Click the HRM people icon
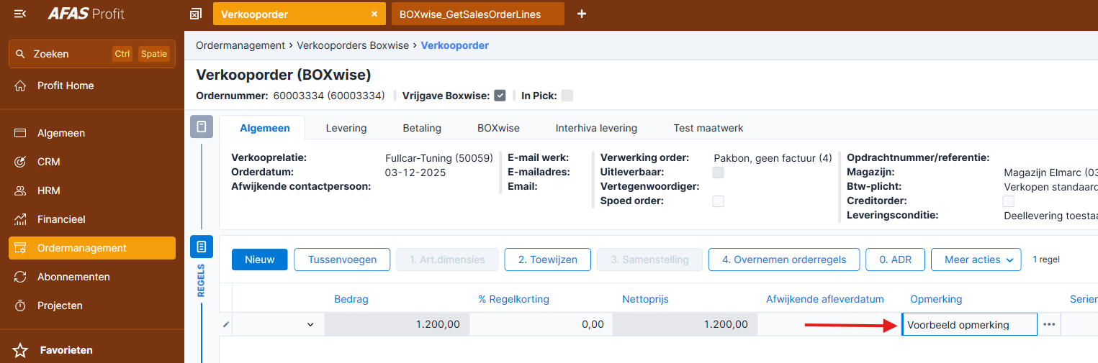Viewport: 1098px width, 363px height. pos(21,190)
